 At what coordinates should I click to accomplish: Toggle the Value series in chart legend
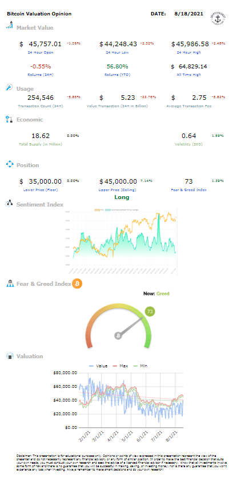pyautogui.click(x=98, y=366)
